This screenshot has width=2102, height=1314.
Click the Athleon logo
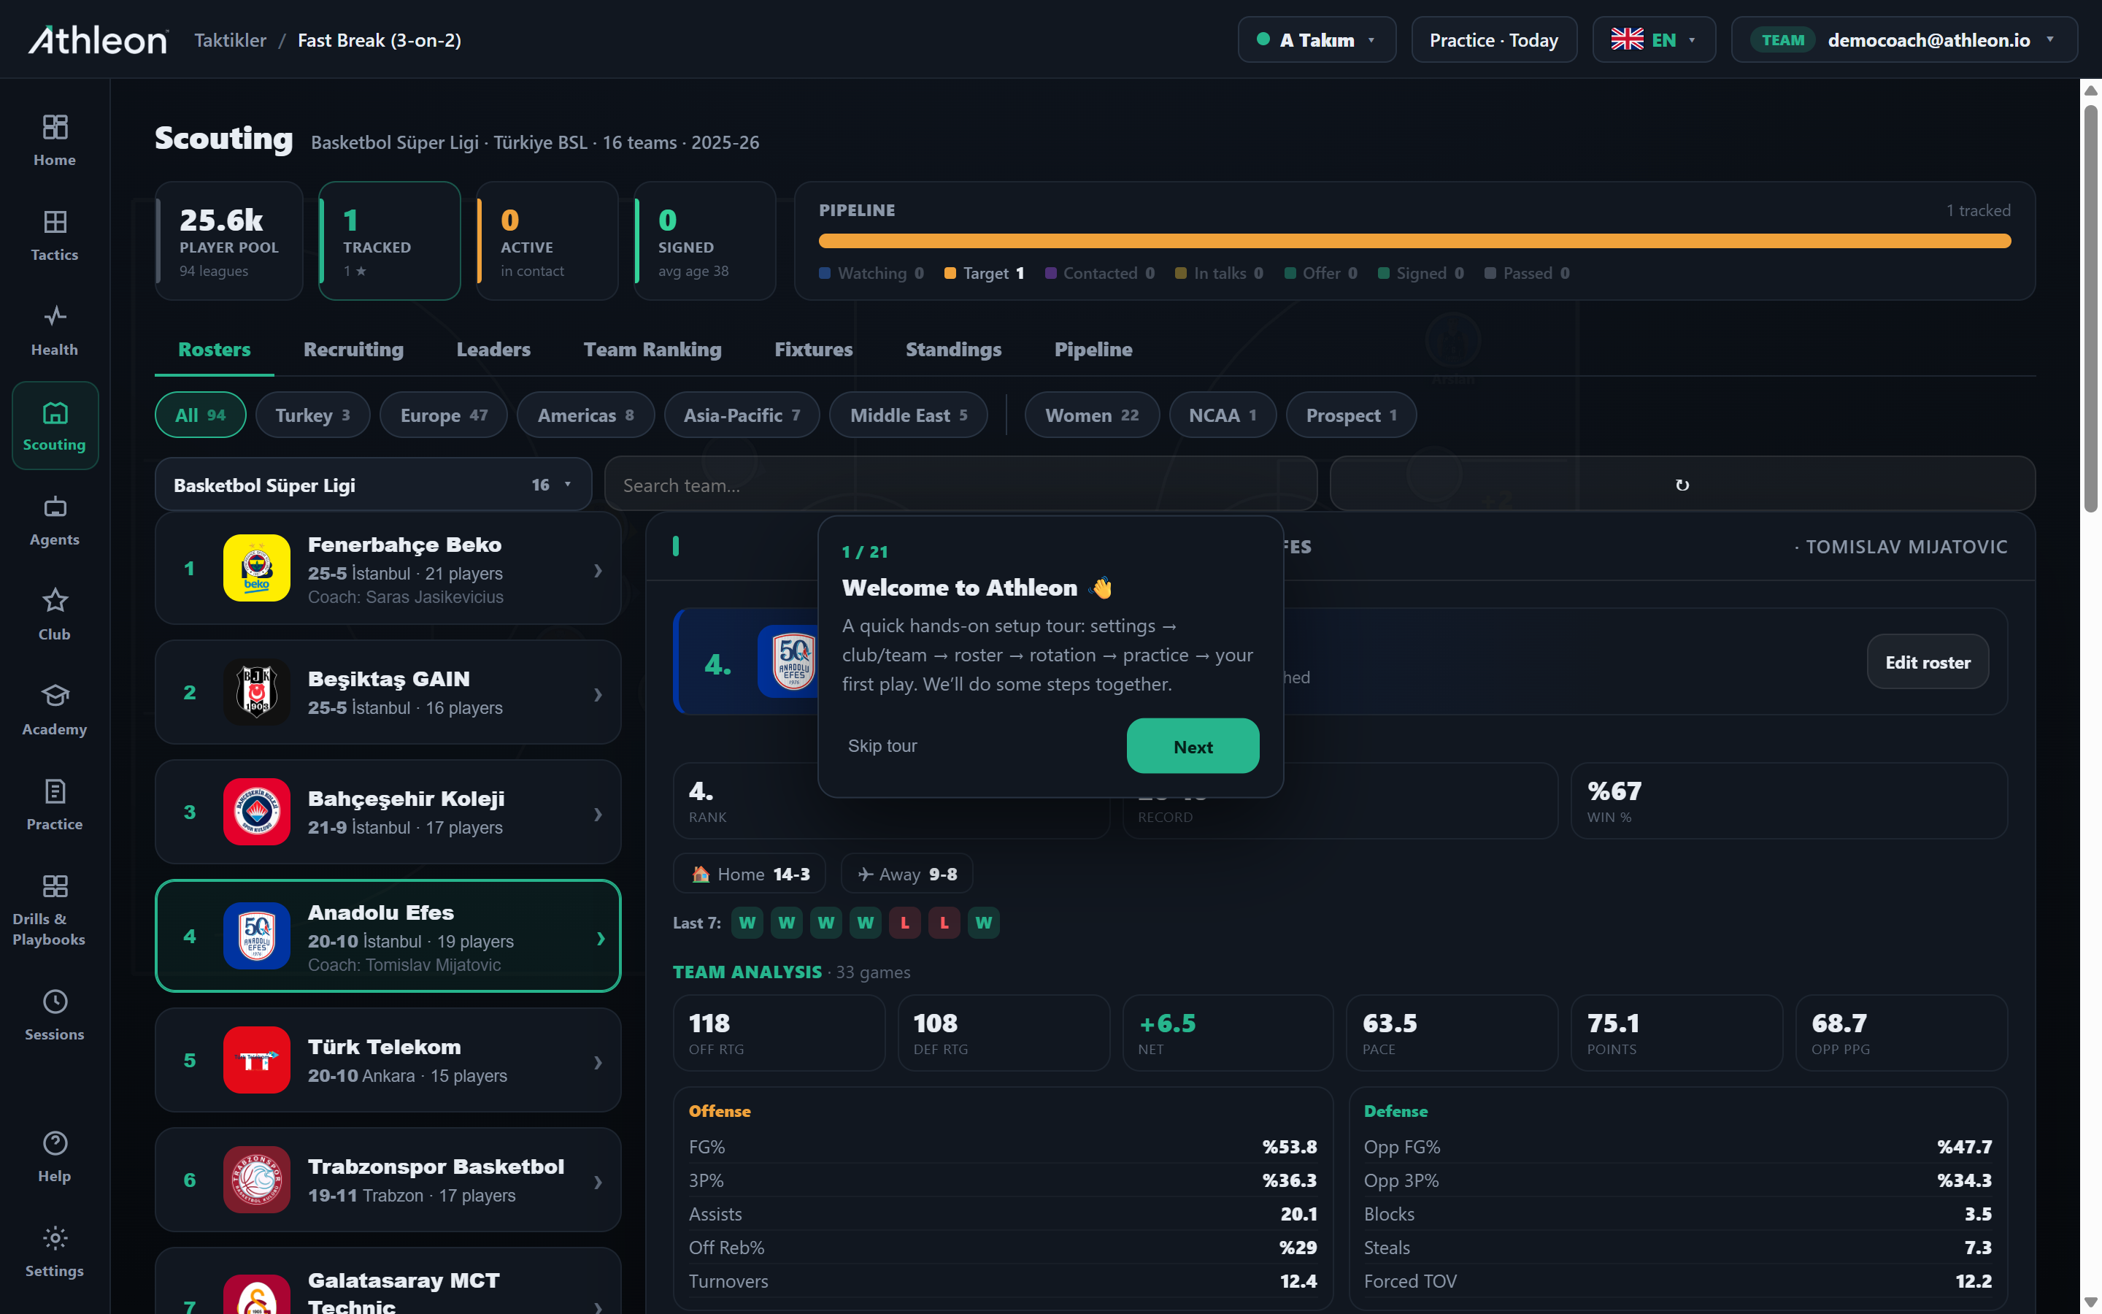click(x=98, y=40)
